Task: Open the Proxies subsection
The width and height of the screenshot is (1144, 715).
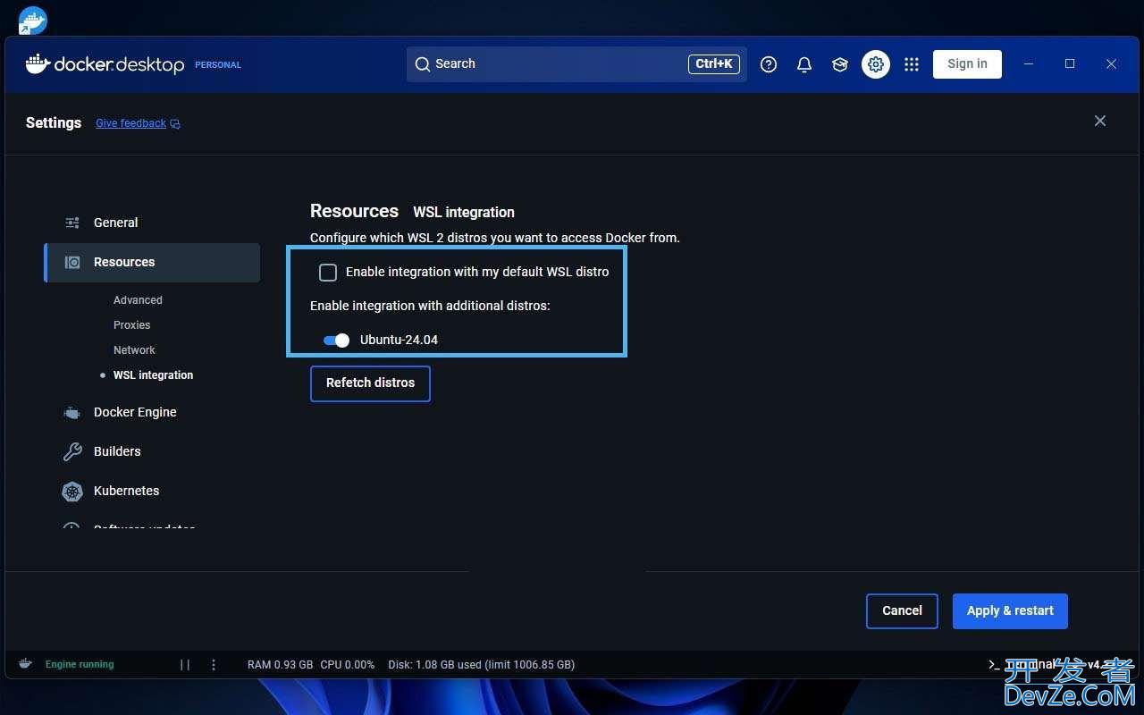Action: pos(131,325)
